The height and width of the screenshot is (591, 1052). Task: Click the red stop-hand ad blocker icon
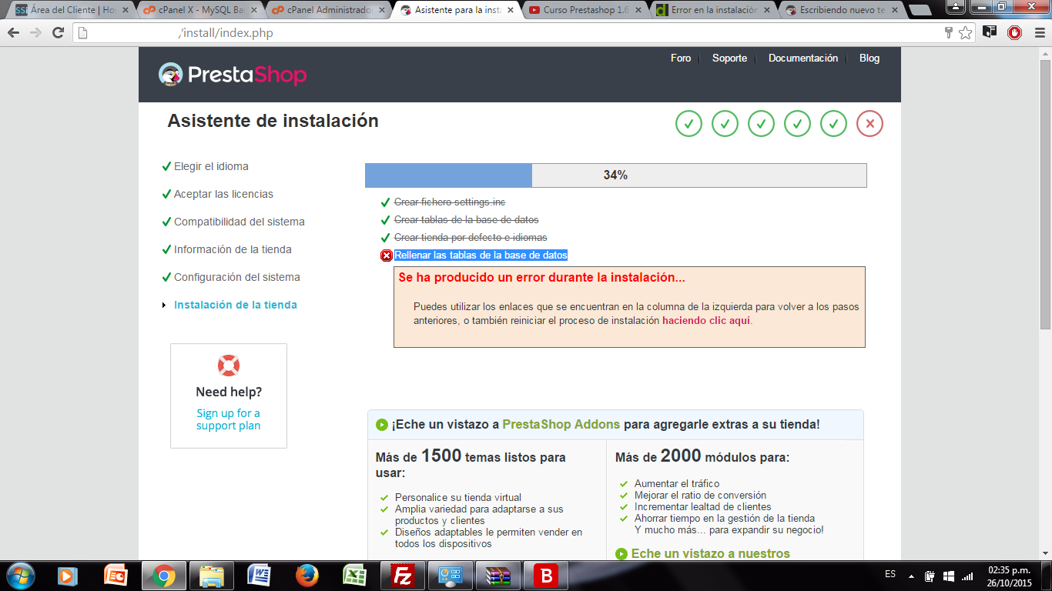coord(1015,33)
